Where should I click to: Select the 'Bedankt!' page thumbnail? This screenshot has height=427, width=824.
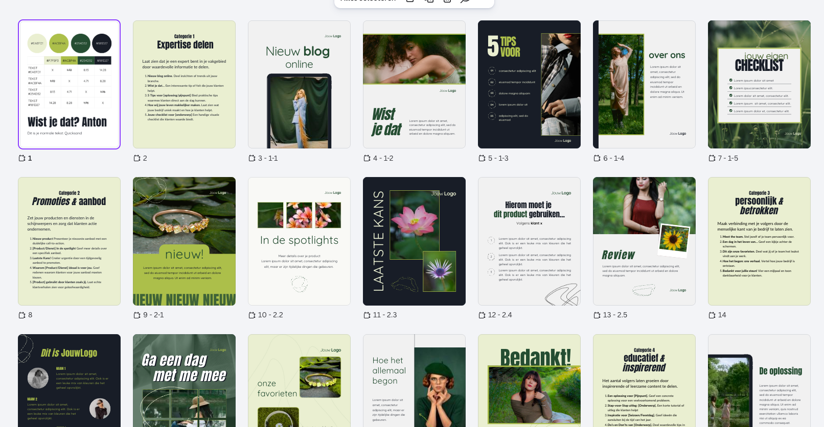(529, 381)
